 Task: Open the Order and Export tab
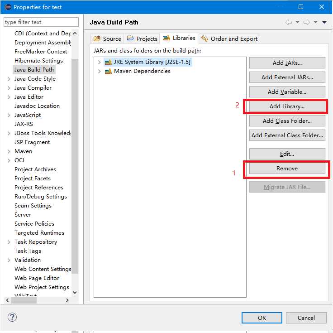click(229, 39)
